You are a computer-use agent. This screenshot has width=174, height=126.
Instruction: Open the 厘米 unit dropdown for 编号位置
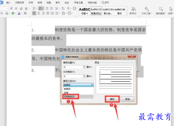[x=89, y=67]
